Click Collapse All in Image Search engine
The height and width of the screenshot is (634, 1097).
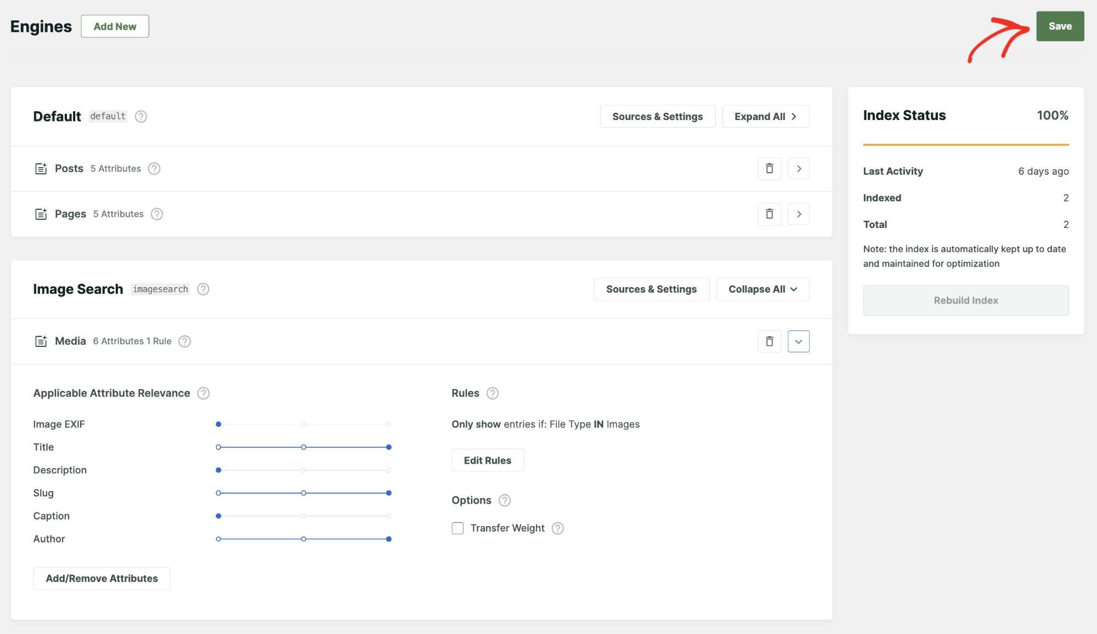click(x=762, y=289)
